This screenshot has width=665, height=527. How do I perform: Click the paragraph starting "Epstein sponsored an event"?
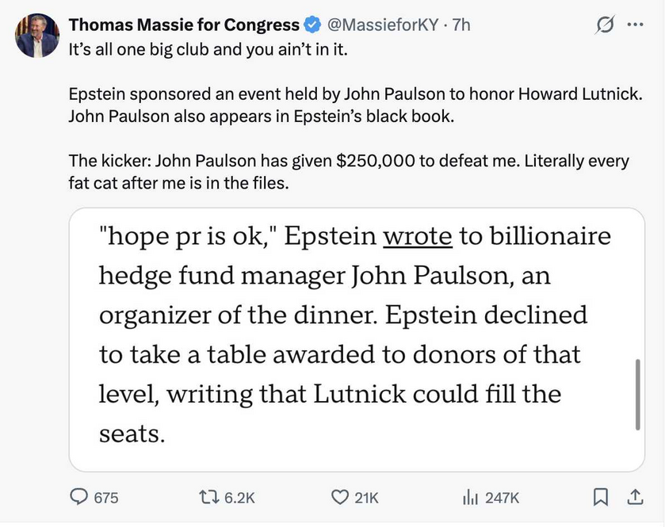click(x=354, y=105)
